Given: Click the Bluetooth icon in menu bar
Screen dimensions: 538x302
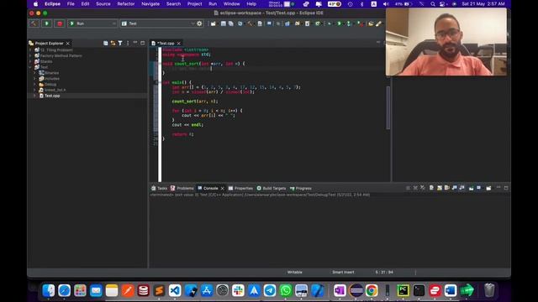Looking at the screenshot, I should (361, 4).
